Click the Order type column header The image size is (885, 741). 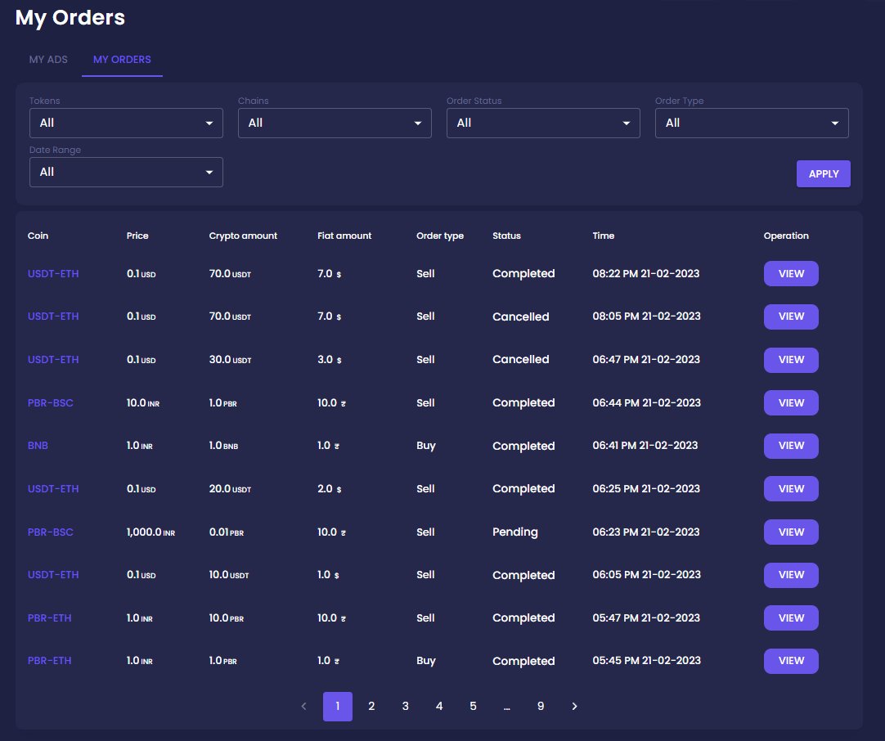click(x=440, y=236)
